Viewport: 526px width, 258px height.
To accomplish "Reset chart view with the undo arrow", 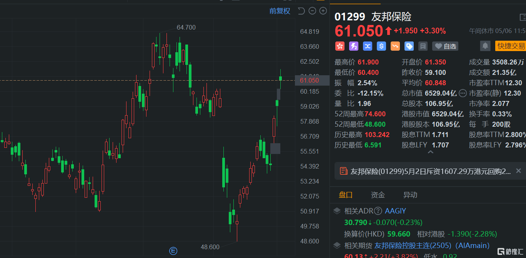I will tap(301, 11).
